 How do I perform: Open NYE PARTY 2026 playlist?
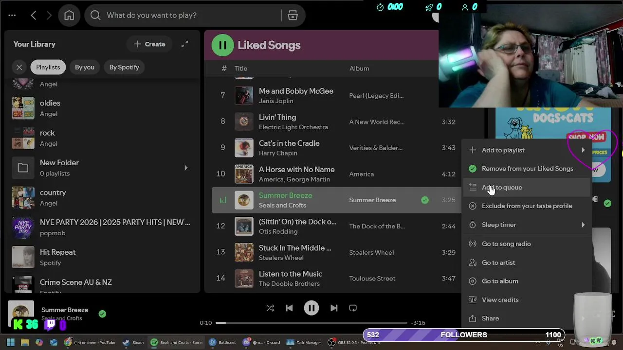(x=102, y=227)
